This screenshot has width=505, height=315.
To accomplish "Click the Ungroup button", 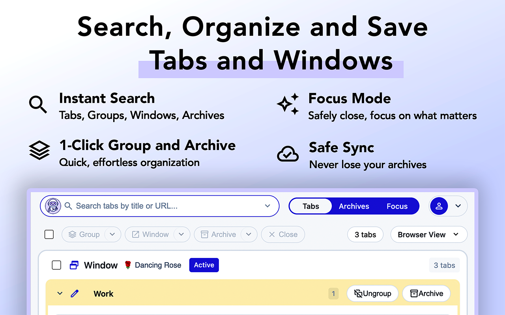I will [372, 293].
